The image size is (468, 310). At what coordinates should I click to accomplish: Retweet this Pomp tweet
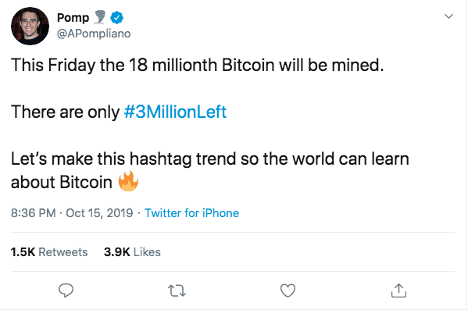point(177,290)
